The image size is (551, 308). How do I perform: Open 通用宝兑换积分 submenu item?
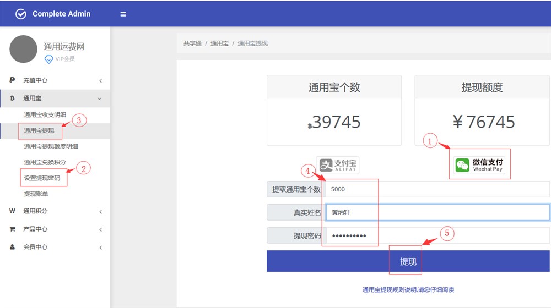pyautogui.click(x=45, y=162)
